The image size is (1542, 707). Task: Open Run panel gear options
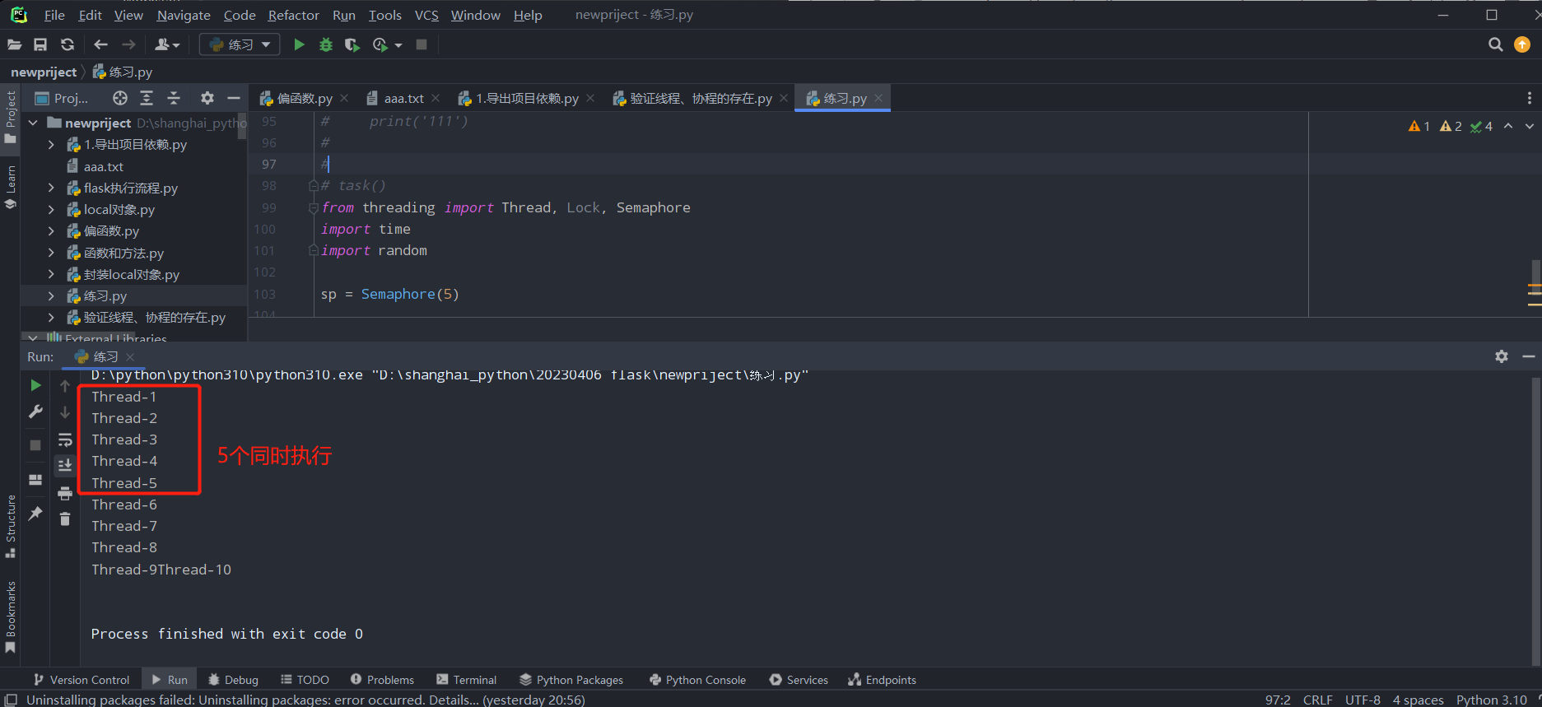pos(1502,356)
